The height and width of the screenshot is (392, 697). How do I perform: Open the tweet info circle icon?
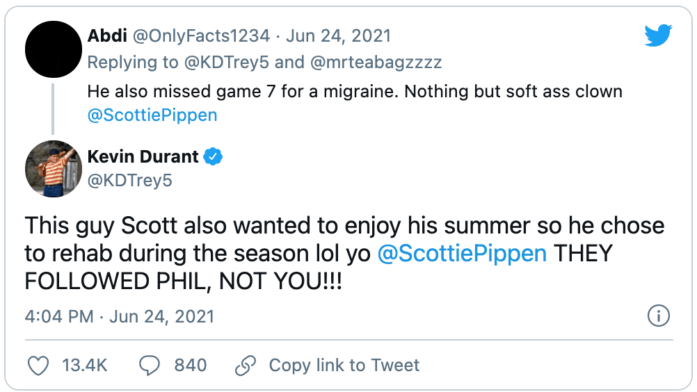pyautogui.click(x=658, y=316)
